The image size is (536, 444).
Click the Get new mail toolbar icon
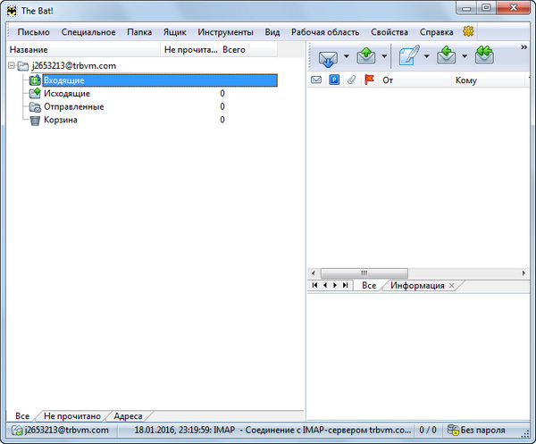tap(328, 57)
